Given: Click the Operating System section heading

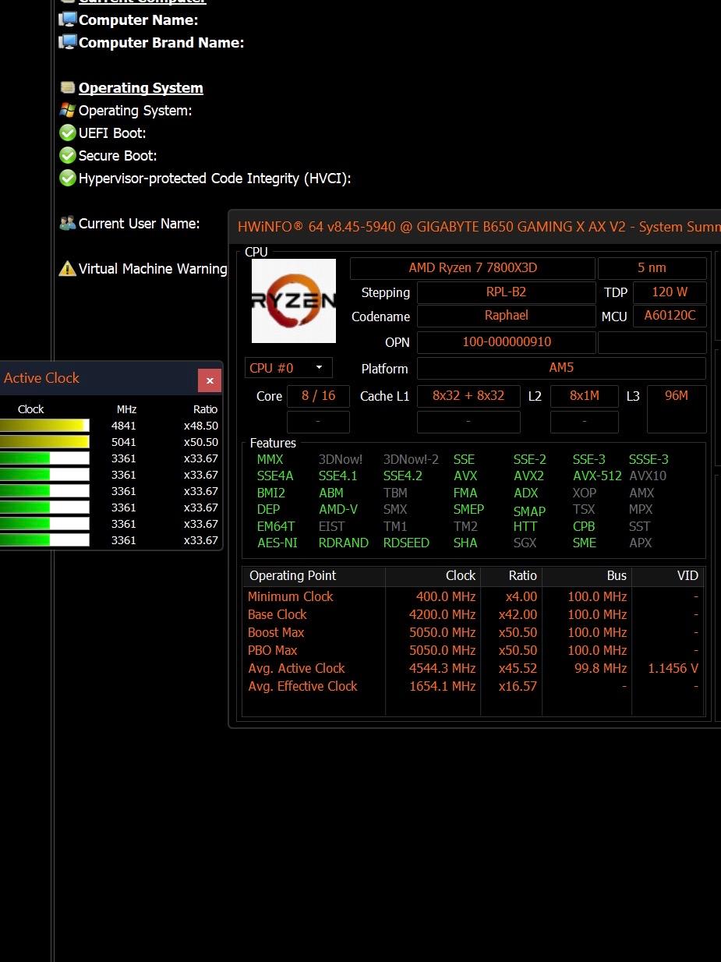Looking at the screenshot, I should (x=141, y=88).
